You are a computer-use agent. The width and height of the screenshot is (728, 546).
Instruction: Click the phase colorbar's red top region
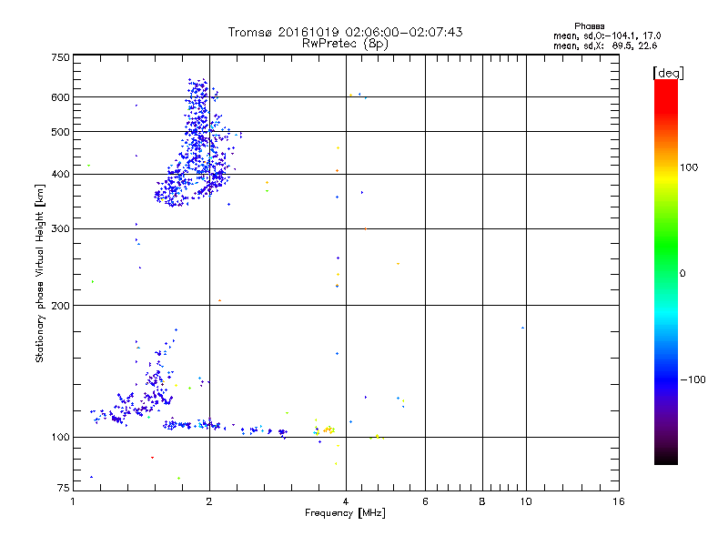click(666, 96)
